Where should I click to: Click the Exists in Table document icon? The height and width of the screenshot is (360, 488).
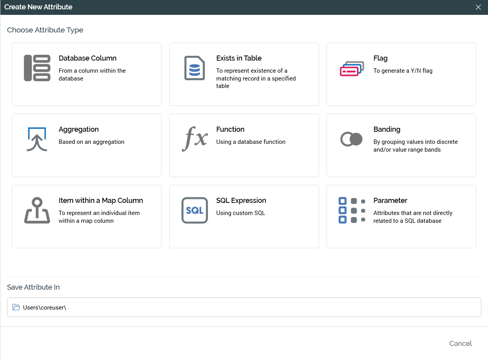pos(194,68)
